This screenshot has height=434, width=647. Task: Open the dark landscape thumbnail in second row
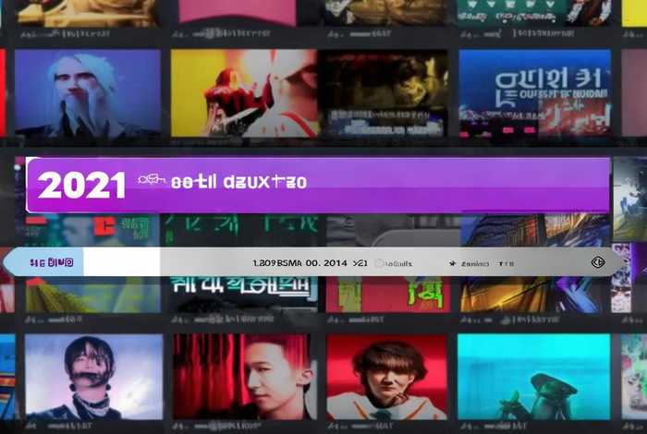[x=384, y=93]
